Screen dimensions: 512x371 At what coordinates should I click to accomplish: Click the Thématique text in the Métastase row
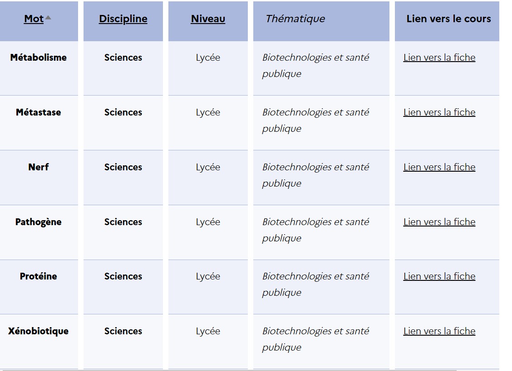click(x=315, y=120)
